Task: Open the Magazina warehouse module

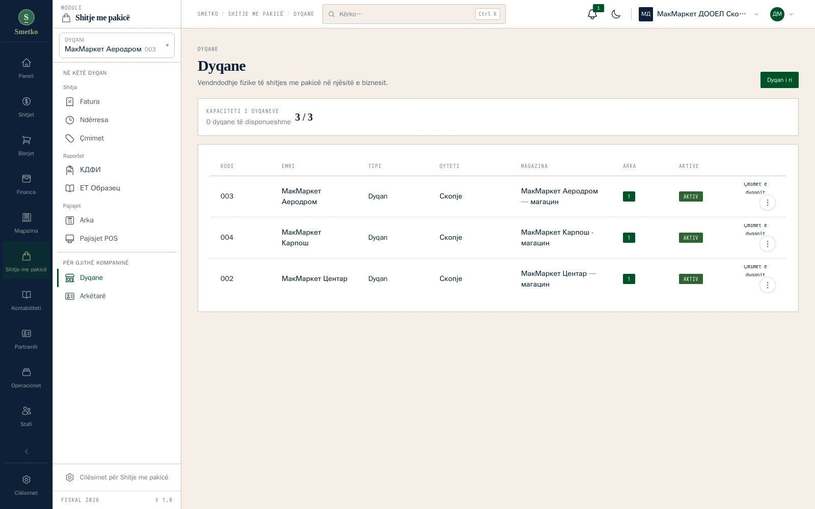Action: pos(26,223)
